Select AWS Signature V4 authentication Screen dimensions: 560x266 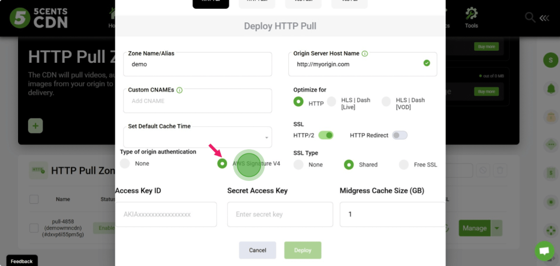tap(222, 164)
